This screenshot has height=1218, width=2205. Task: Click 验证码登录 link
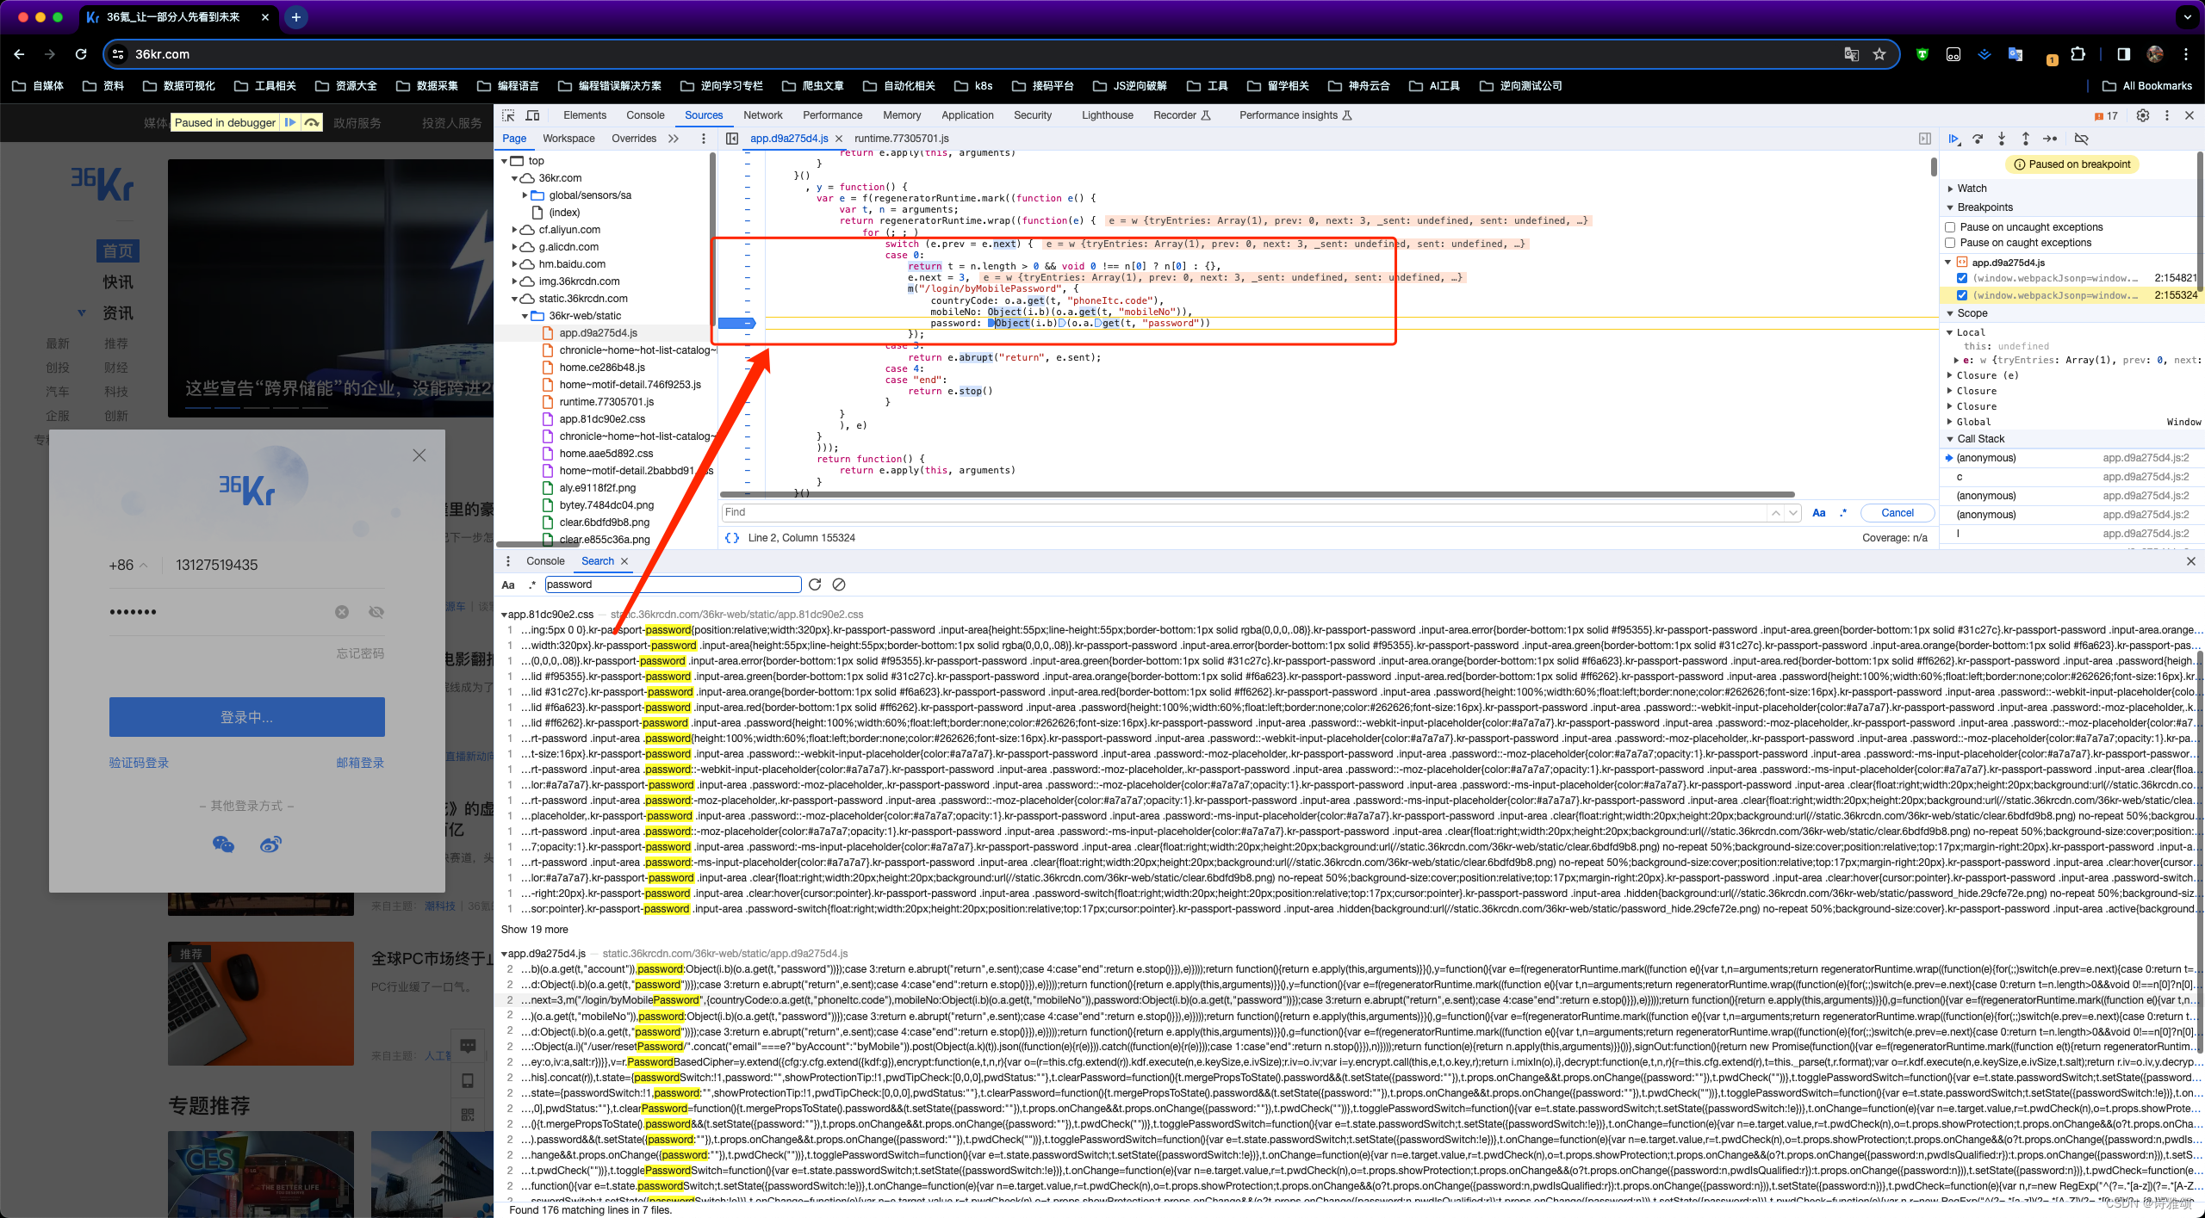pos(139,764)
